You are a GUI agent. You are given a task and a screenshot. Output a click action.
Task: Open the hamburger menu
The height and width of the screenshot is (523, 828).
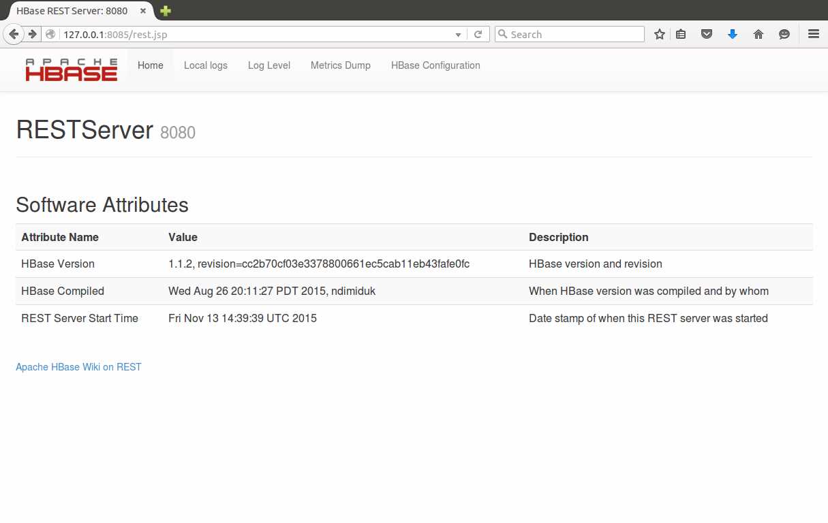813,34
